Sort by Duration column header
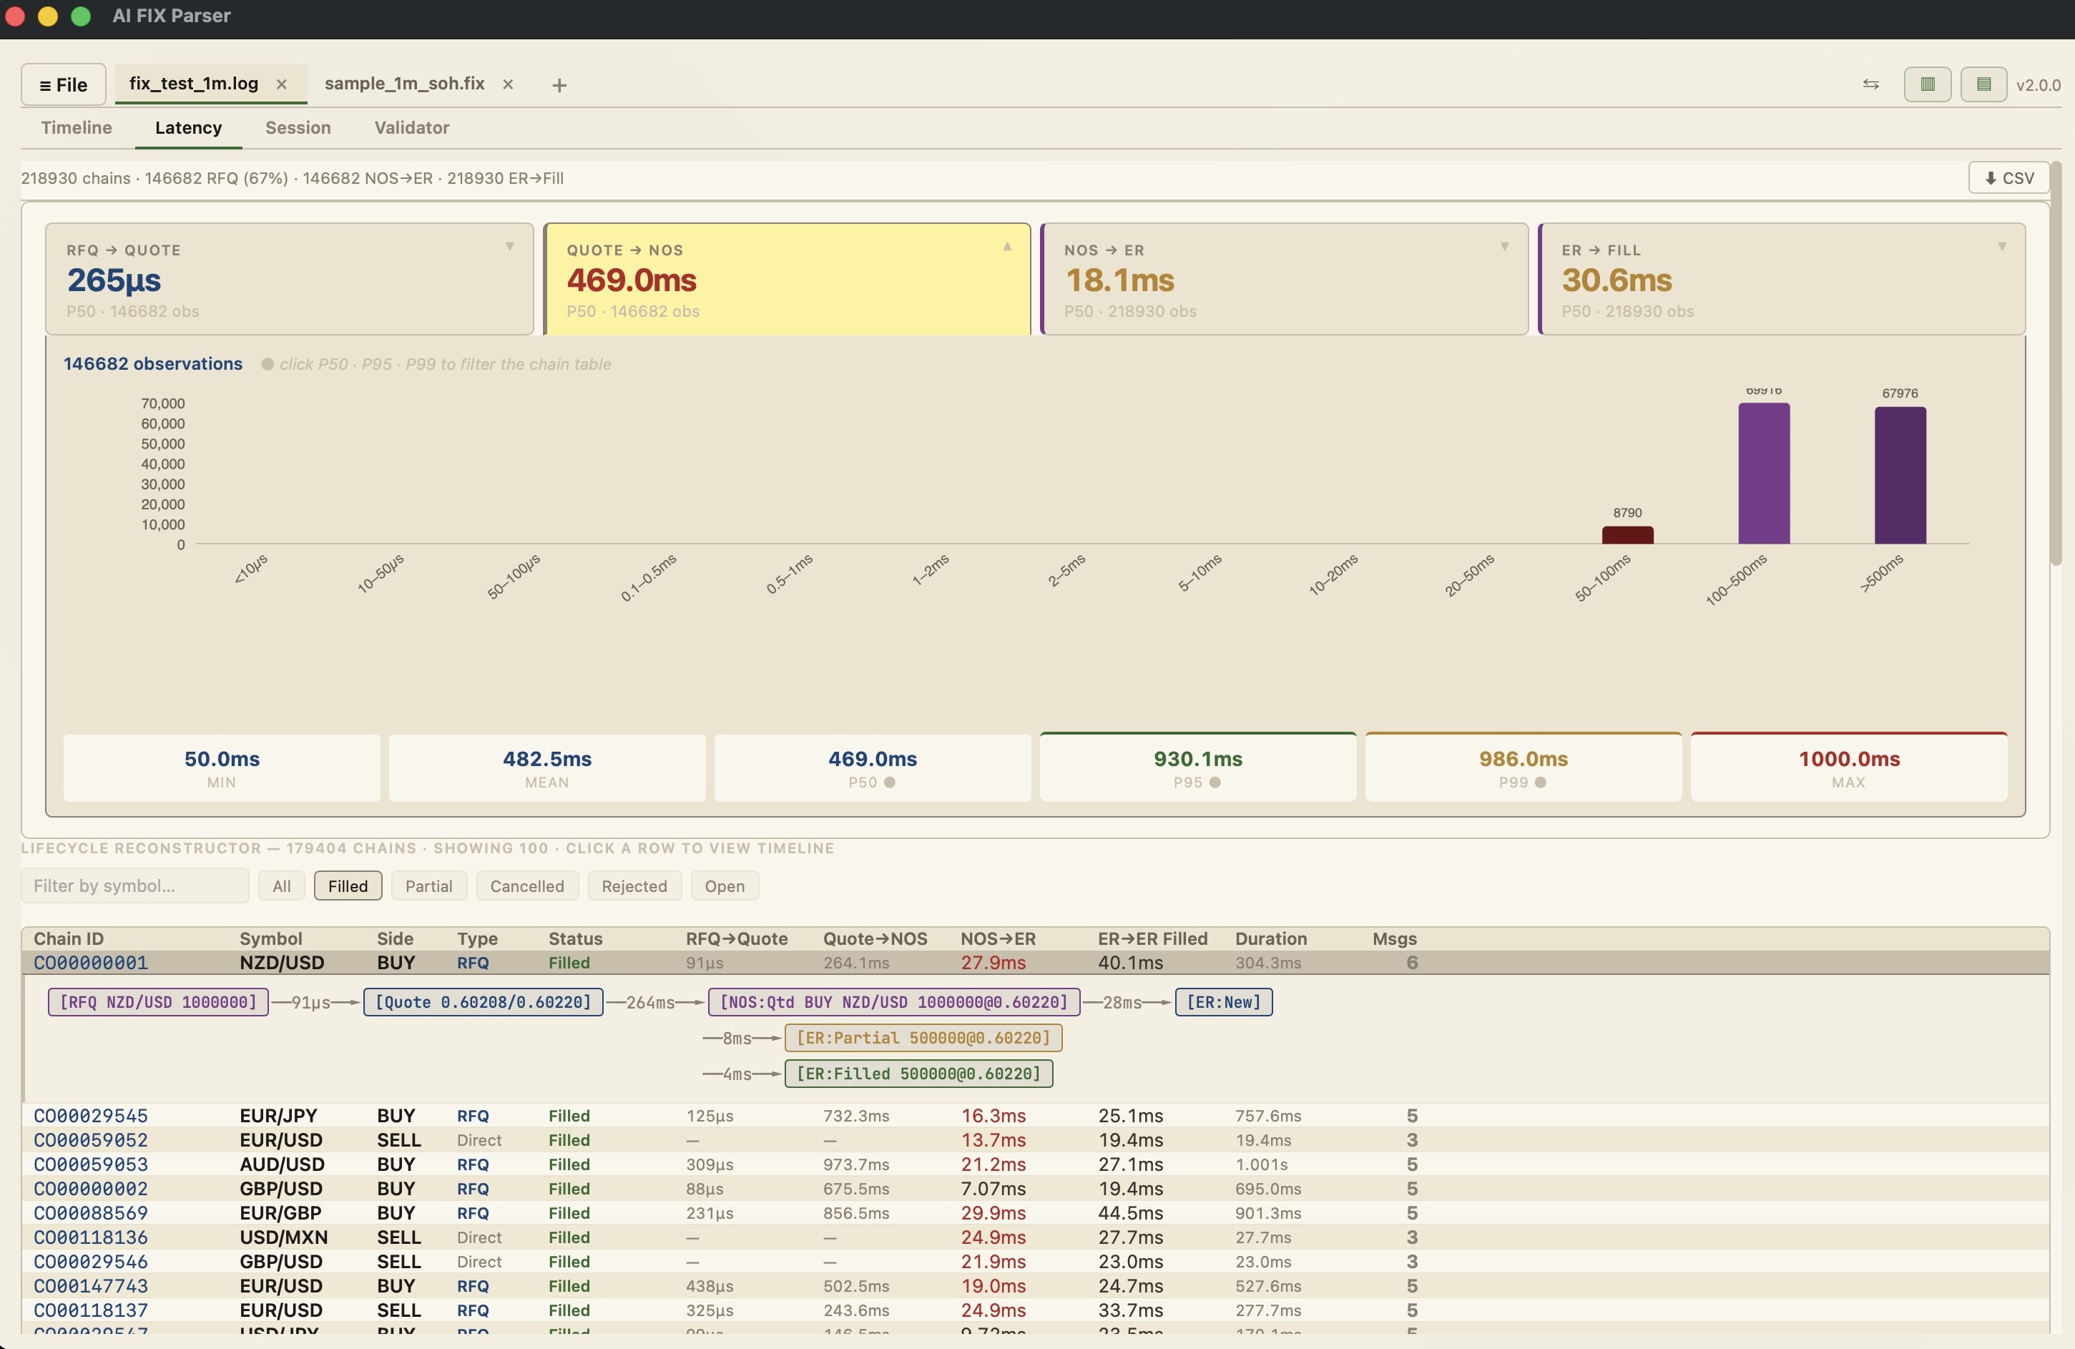This screenshot has width=2075, height=1349. (1270, 938)
